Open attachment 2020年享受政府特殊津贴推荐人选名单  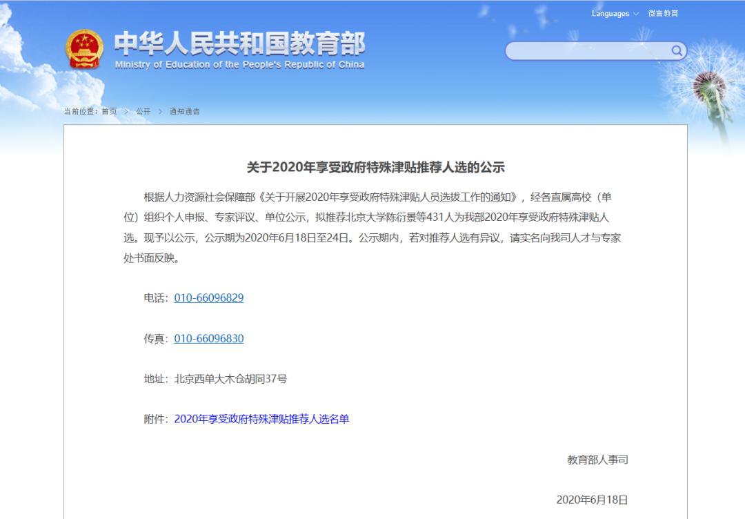[262, 419]
